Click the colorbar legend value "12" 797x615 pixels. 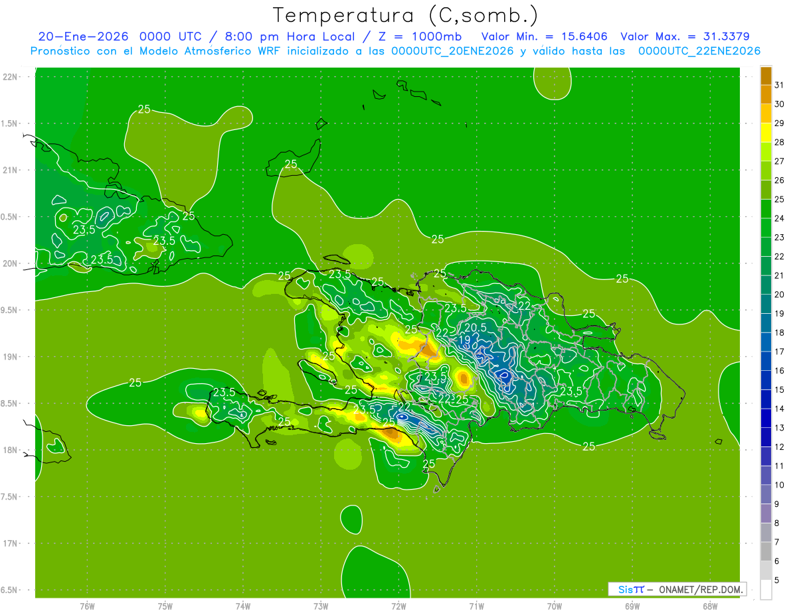780,447
